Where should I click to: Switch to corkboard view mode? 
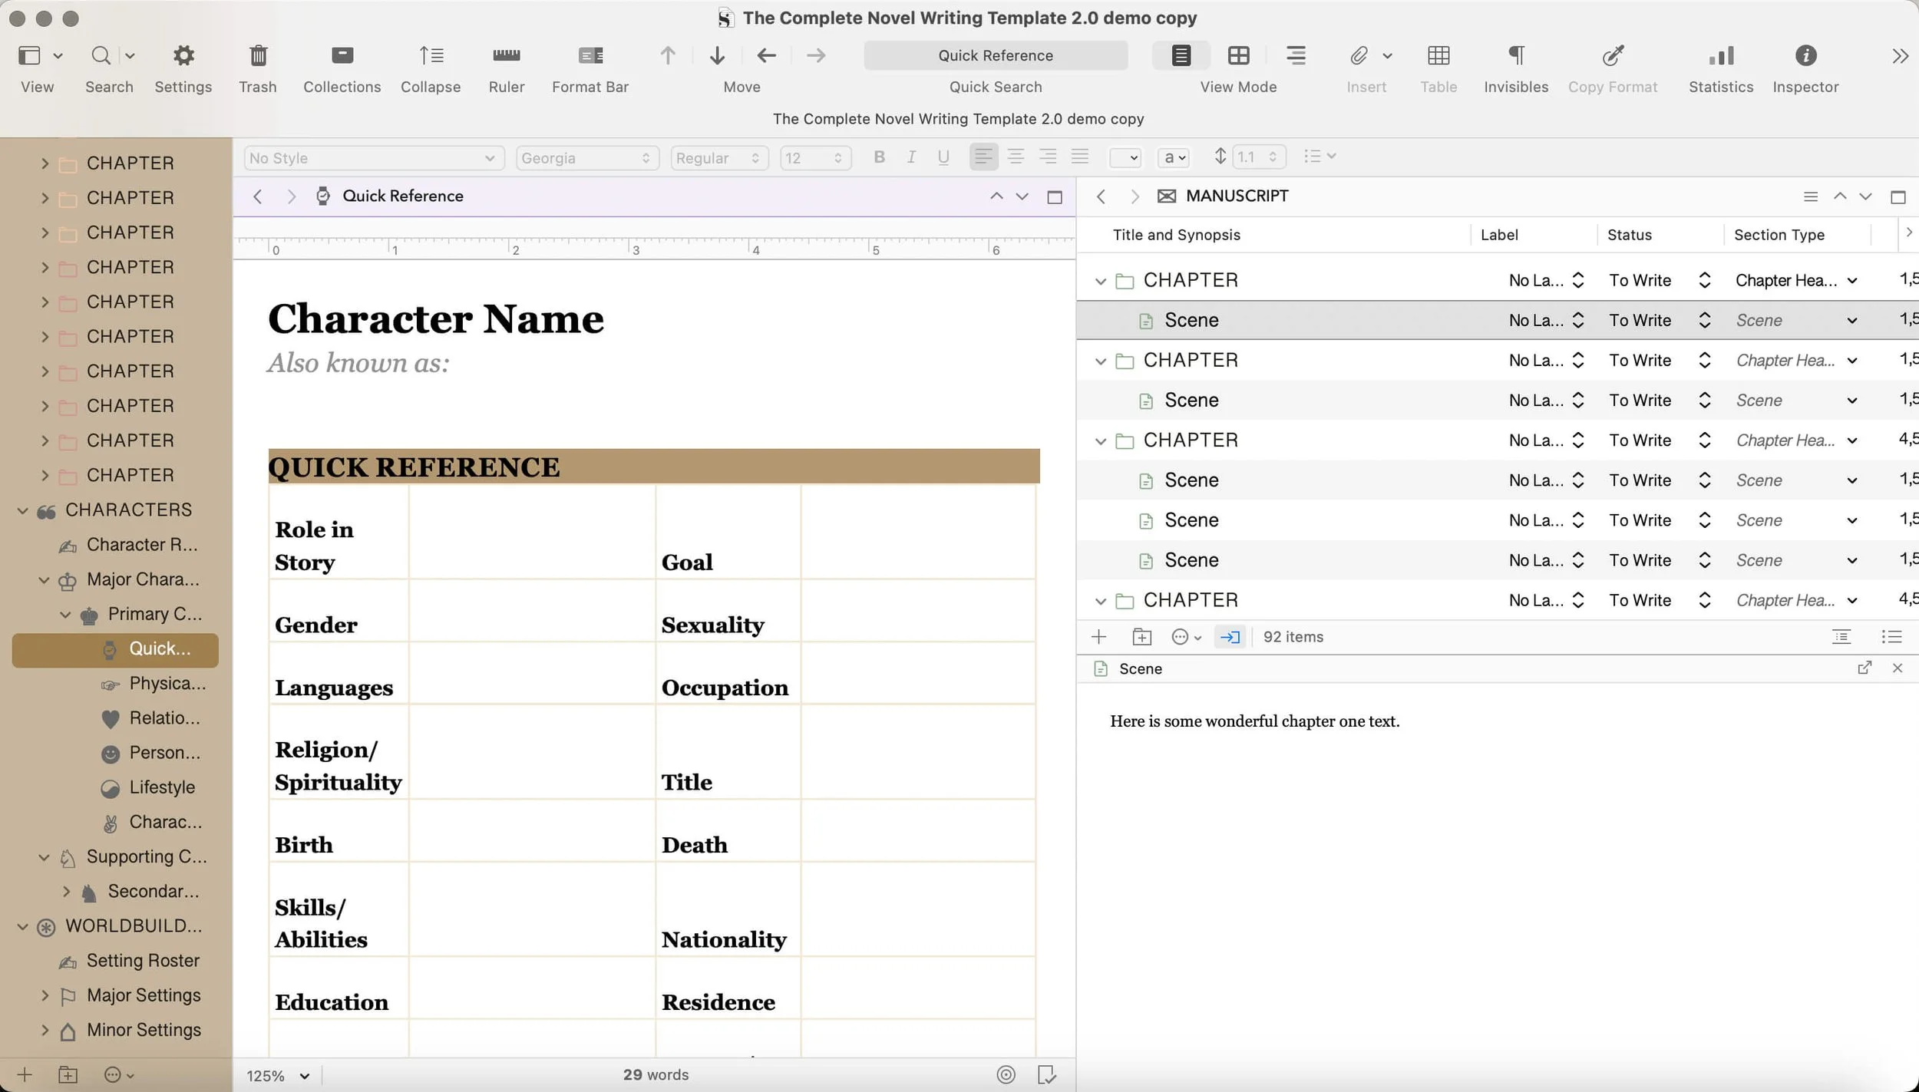coord(1238,56)
